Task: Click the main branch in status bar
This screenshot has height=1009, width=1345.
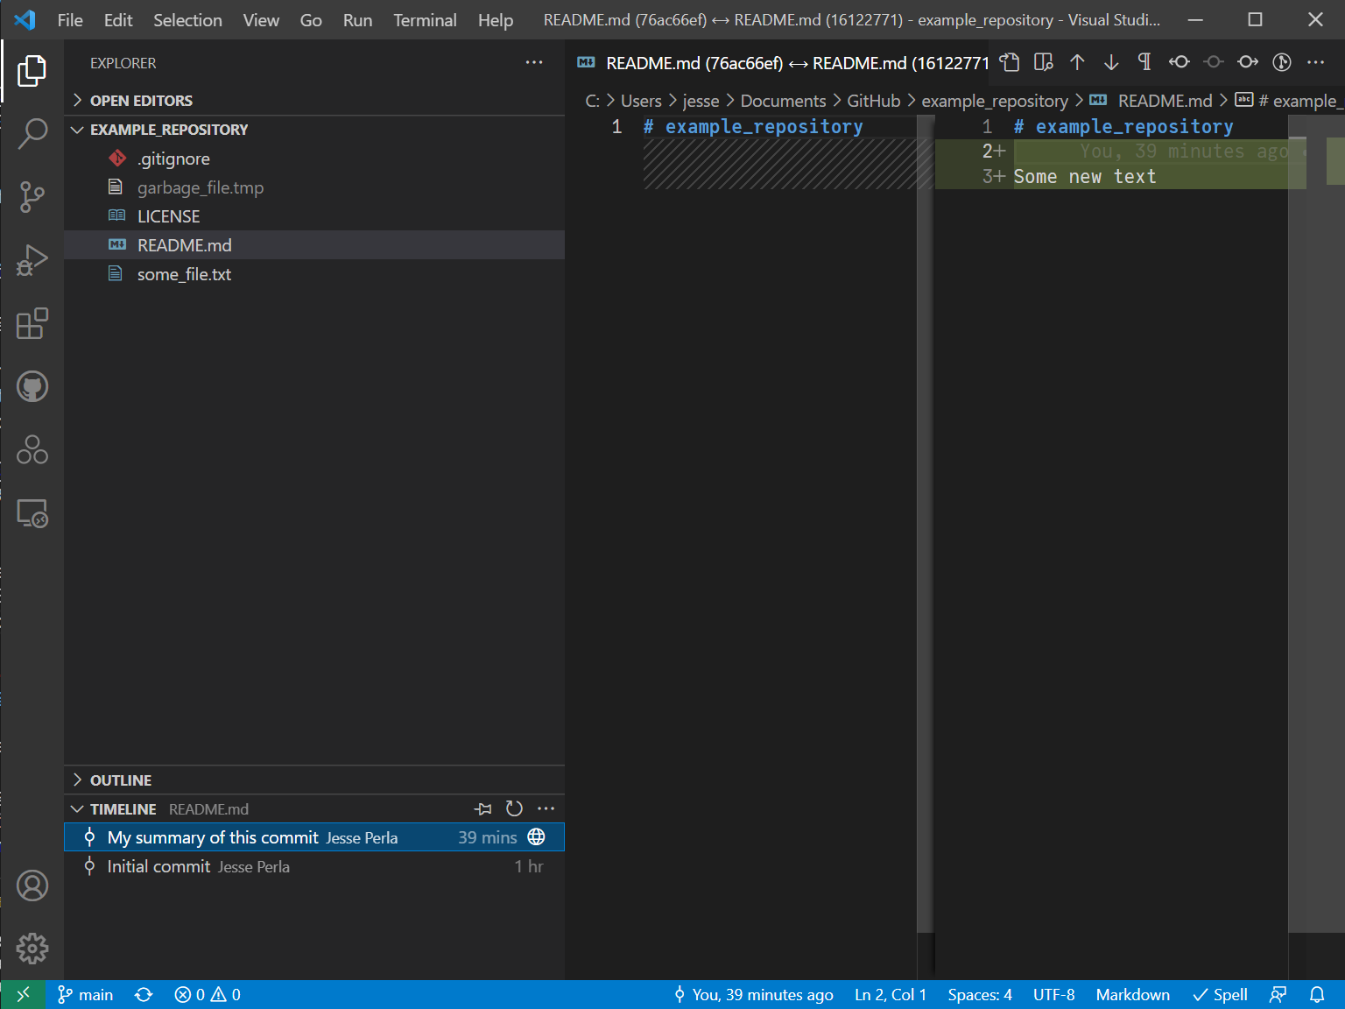Action: (x=86, y=995)
